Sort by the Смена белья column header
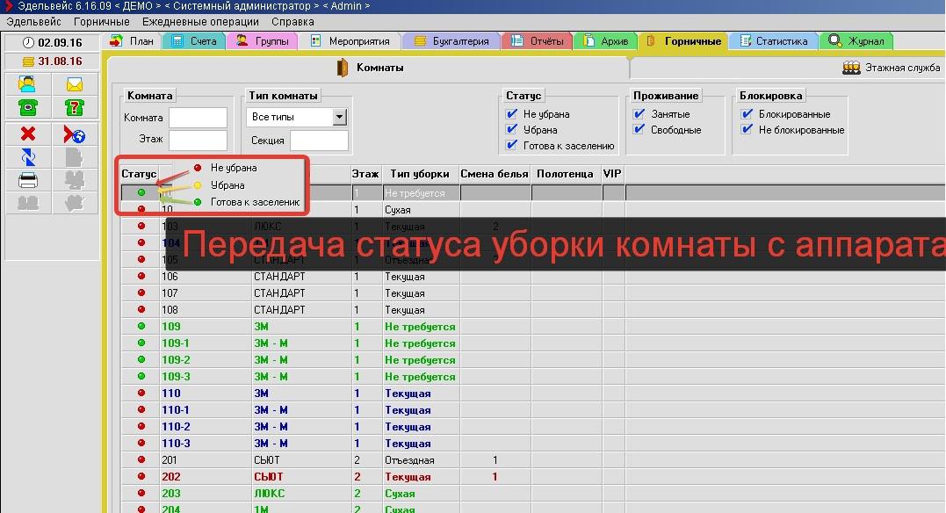The image size is (946, 513). (x=495, y=174)
